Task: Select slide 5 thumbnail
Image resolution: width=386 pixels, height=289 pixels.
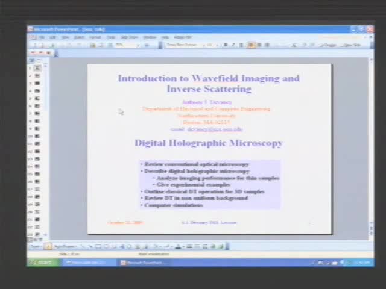Action: click(x=37, y=98)
